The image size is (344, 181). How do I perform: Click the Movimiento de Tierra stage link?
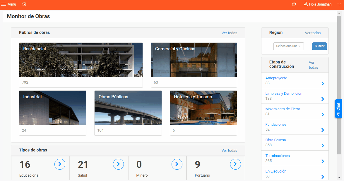click(x=283, y=109)
